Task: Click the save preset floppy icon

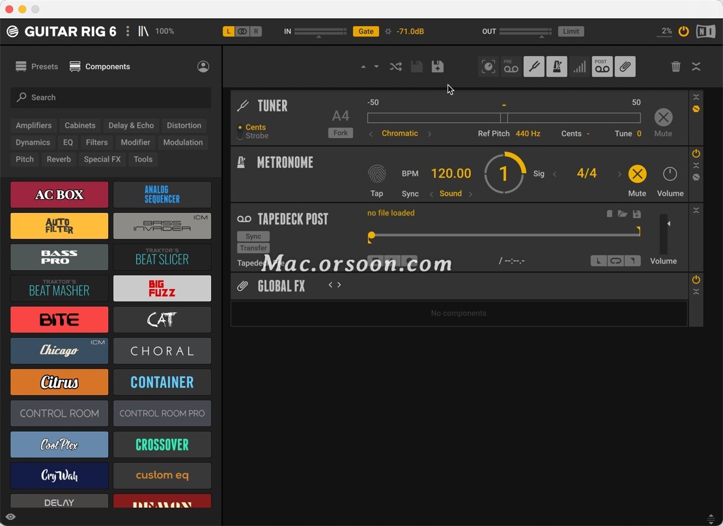Action: pyautogui.click(x=416, y=66)
